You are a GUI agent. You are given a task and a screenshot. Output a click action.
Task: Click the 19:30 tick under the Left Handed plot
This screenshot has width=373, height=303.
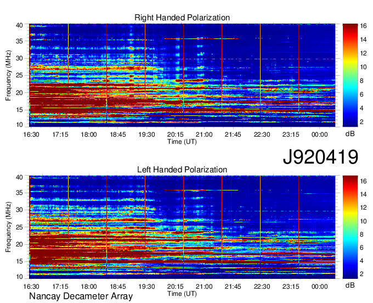[x=146, y=287]
